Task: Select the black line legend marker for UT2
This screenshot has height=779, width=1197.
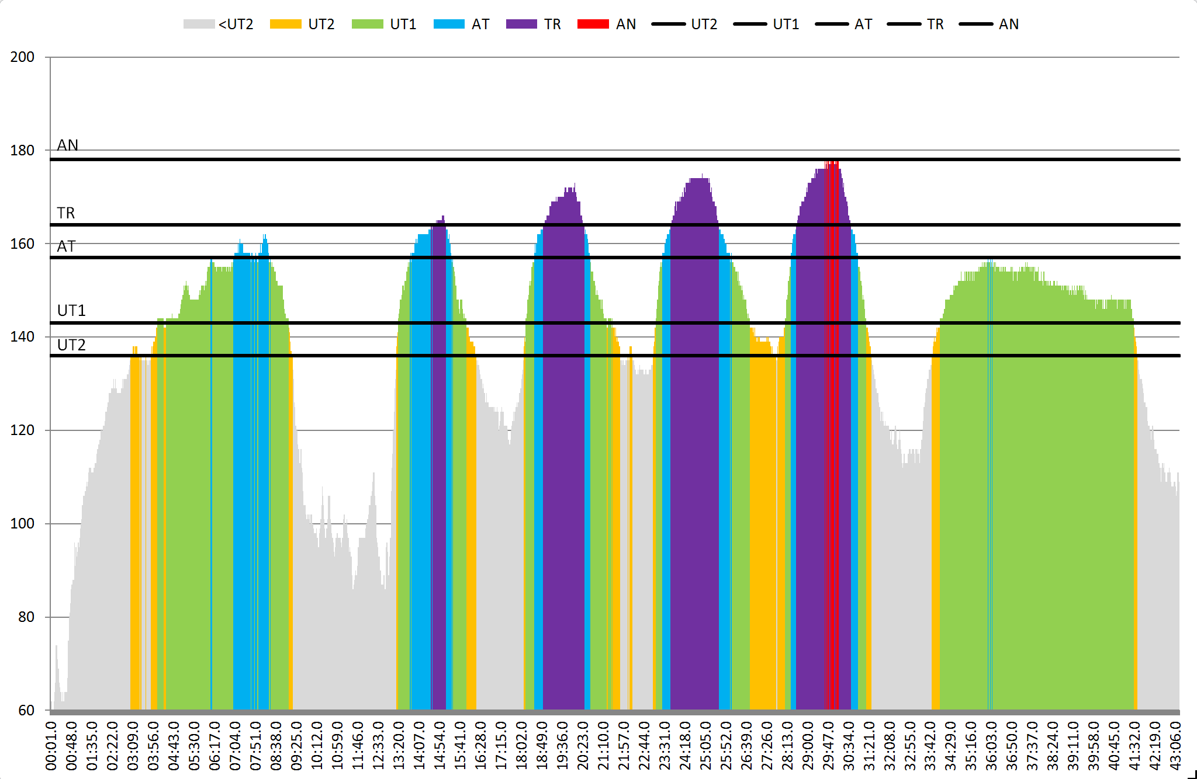Action: (x=668, y=24)
